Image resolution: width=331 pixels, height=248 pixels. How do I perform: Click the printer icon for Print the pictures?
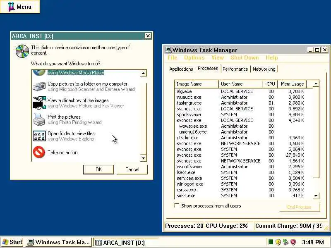click(x=39, y=119)
